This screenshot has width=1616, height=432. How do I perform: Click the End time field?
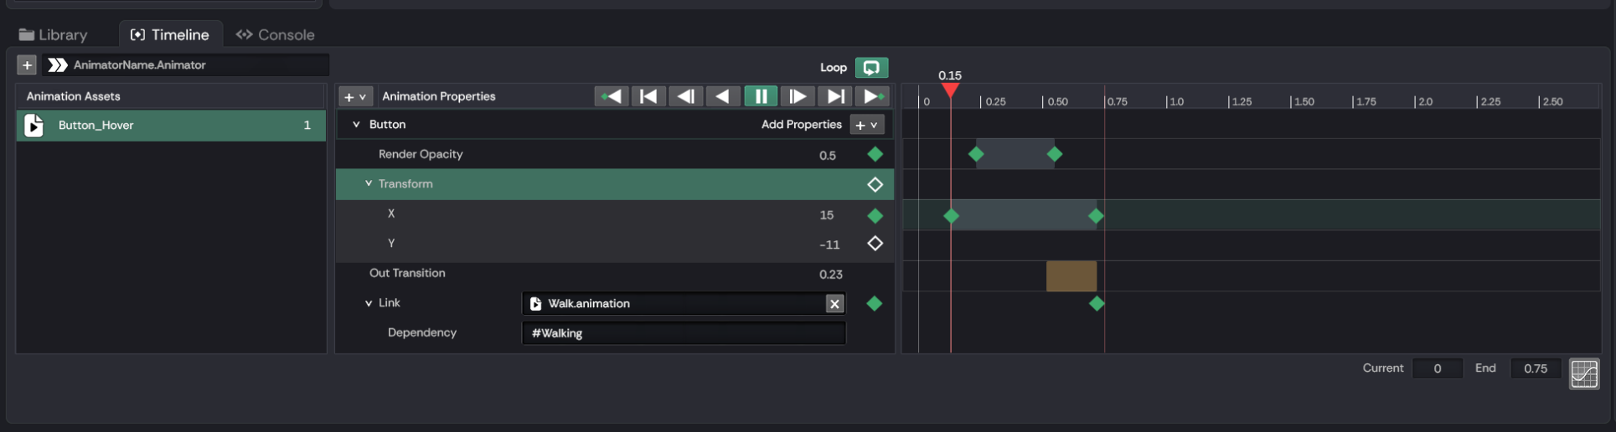pos(1536,368)
